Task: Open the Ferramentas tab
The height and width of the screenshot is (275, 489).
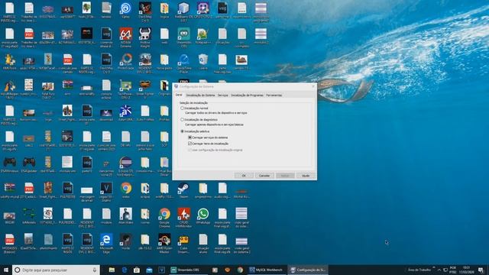Action: click(274, 95)
